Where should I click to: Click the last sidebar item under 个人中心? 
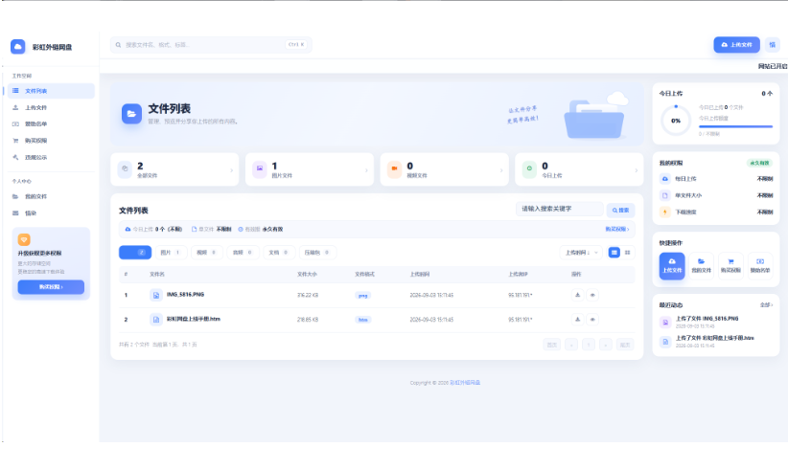tap(51, 213)
